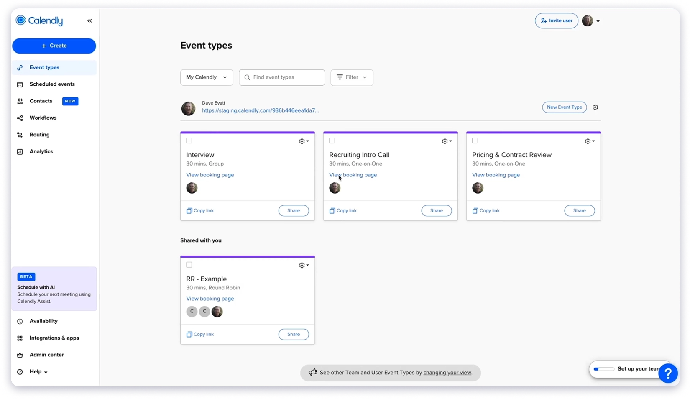Click the Contacts people icon
690x399 pixels.
coord(20,101)
